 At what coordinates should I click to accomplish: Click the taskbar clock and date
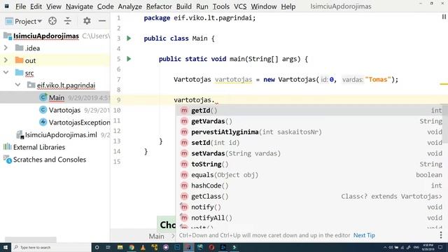(x=428, y=247)
